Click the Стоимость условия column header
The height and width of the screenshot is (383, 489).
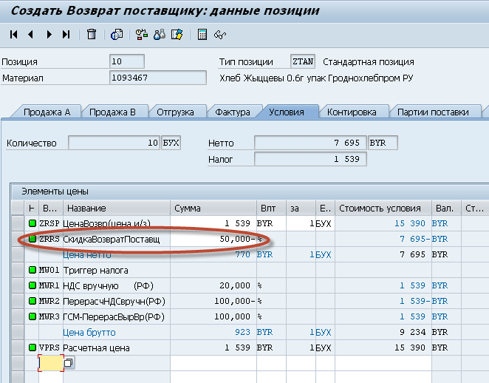click(383, 209)
